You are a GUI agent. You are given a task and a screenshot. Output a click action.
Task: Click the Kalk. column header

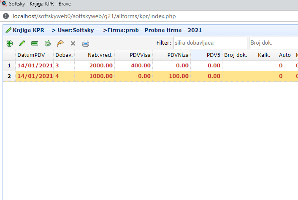(264, 55)
